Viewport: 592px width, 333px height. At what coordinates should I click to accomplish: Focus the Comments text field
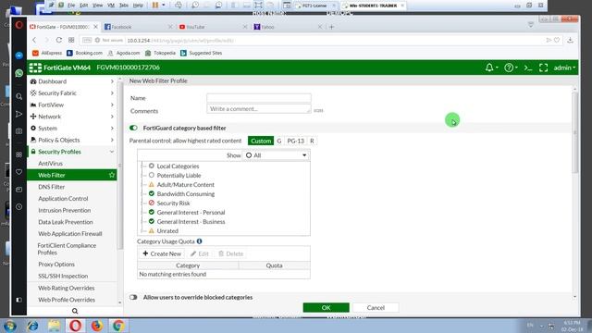pos(259,109)
